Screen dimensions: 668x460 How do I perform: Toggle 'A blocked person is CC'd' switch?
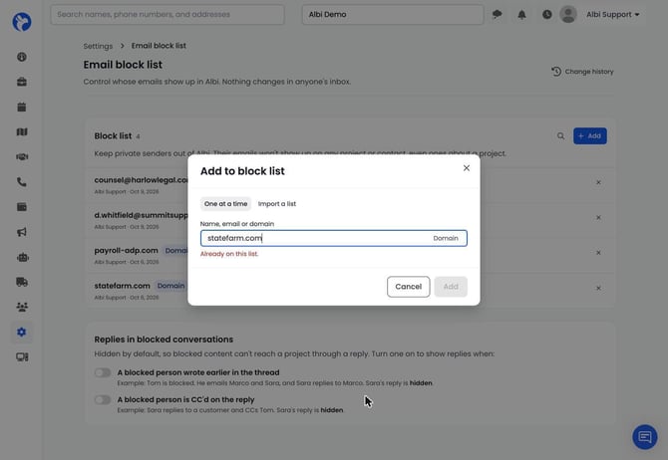point(103,400)
